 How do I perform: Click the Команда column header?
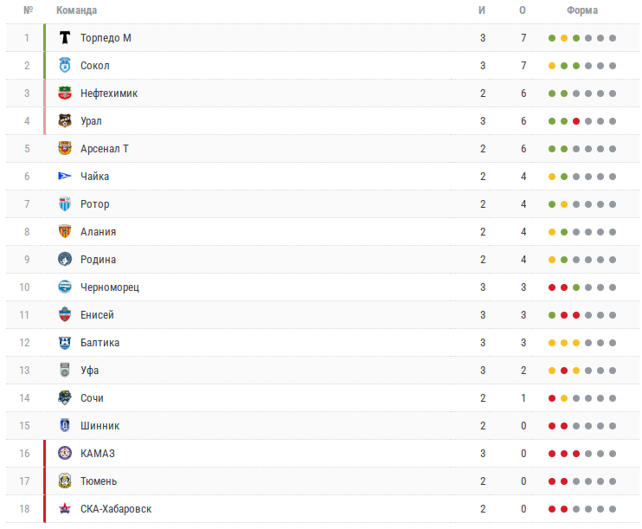(76, 10)
